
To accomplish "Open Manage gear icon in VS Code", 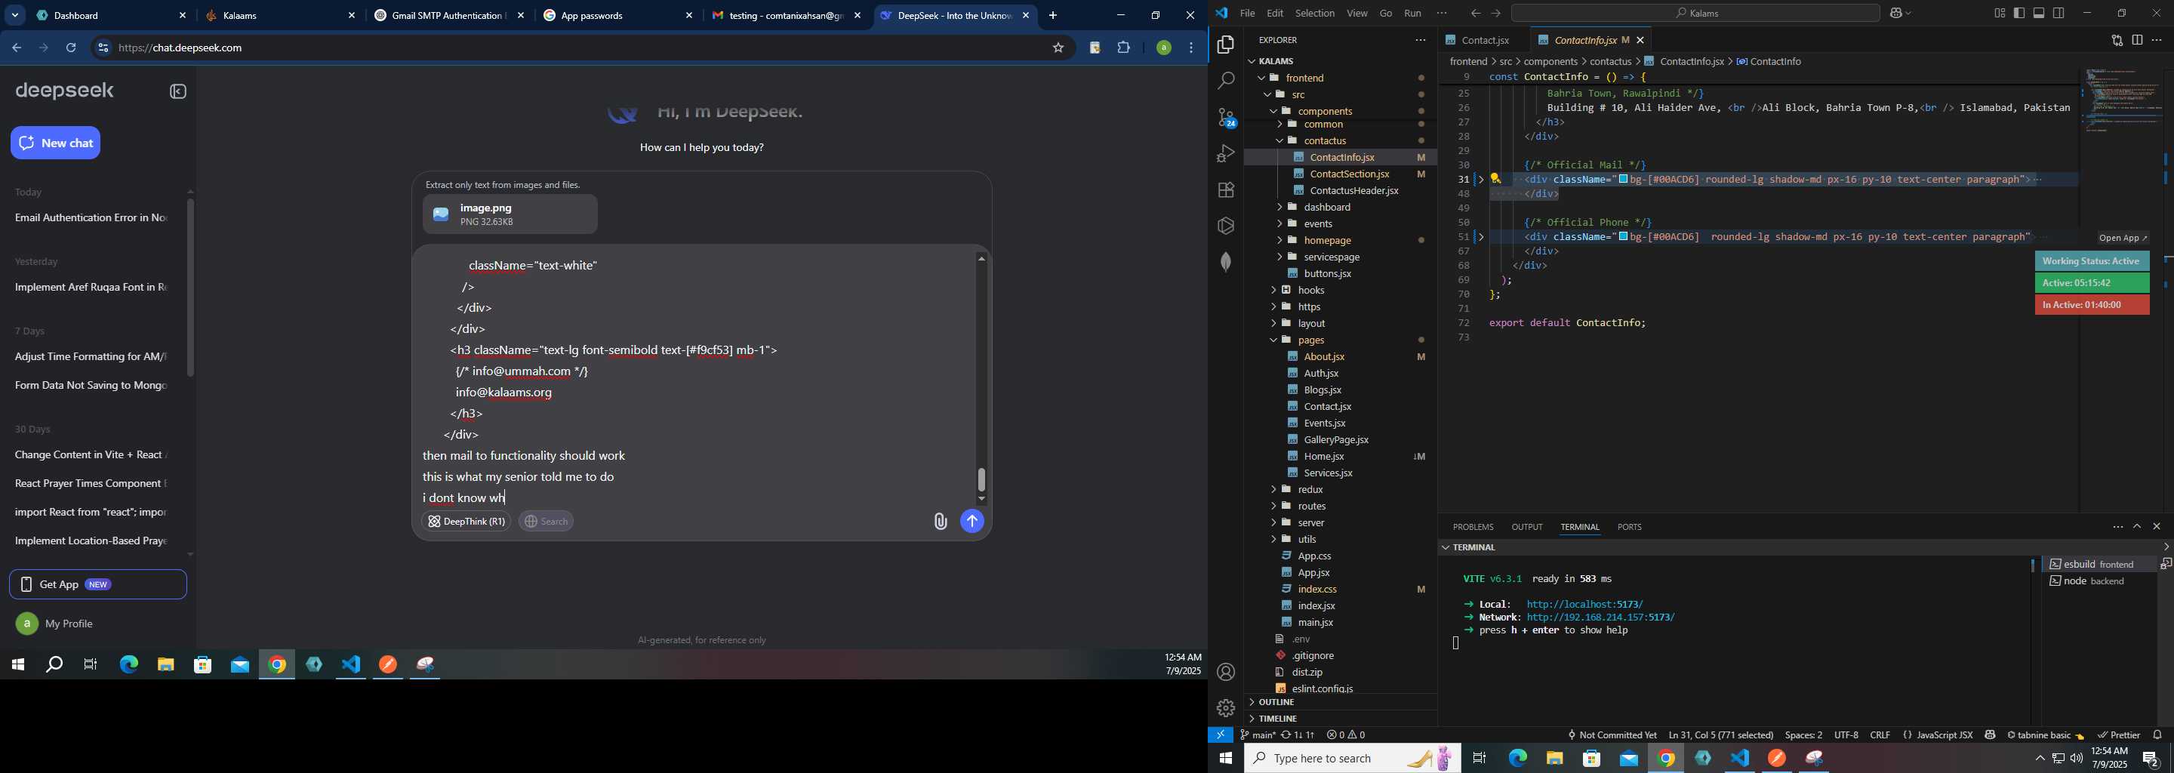I will [x=1225, y=708].
